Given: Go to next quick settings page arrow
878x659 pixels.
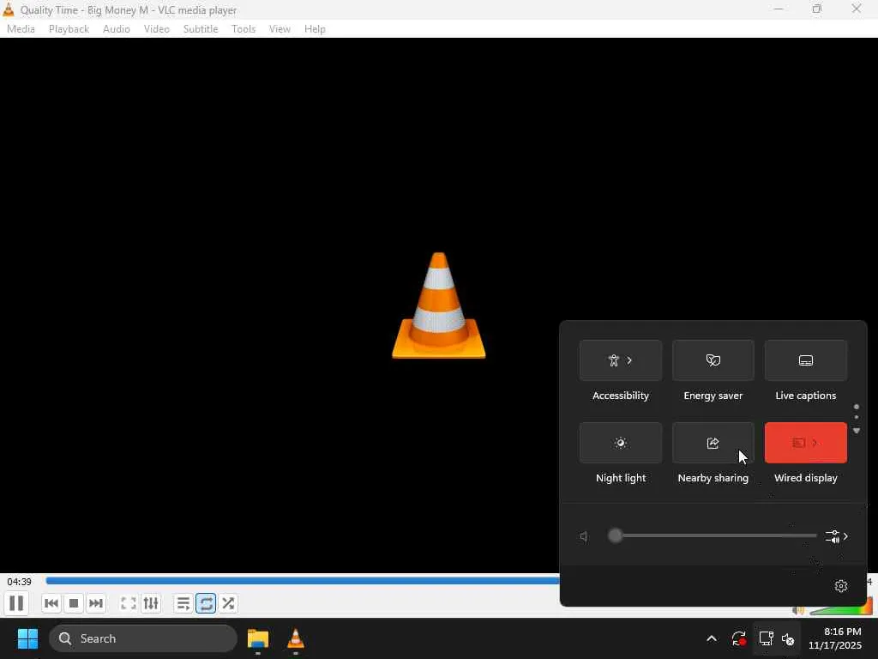Looking at the screenshot, I should point(857,431).
